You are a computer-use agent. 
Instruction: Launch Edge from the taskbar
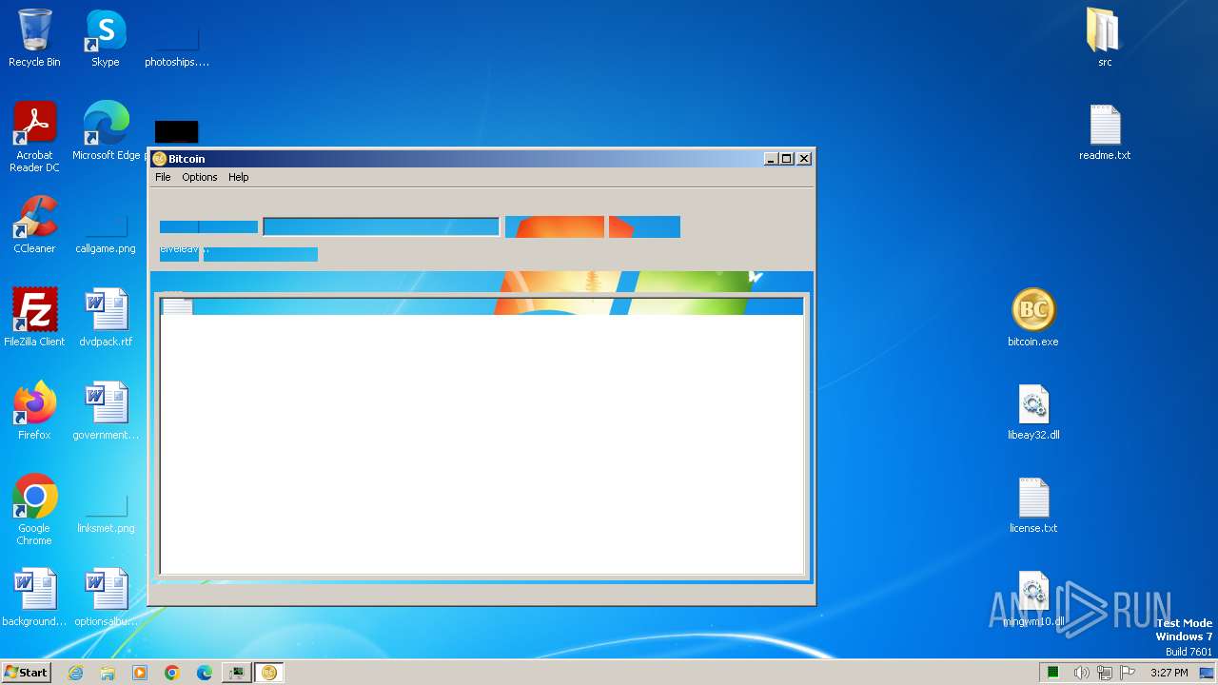pyautogui.click(x=205, y=673)
